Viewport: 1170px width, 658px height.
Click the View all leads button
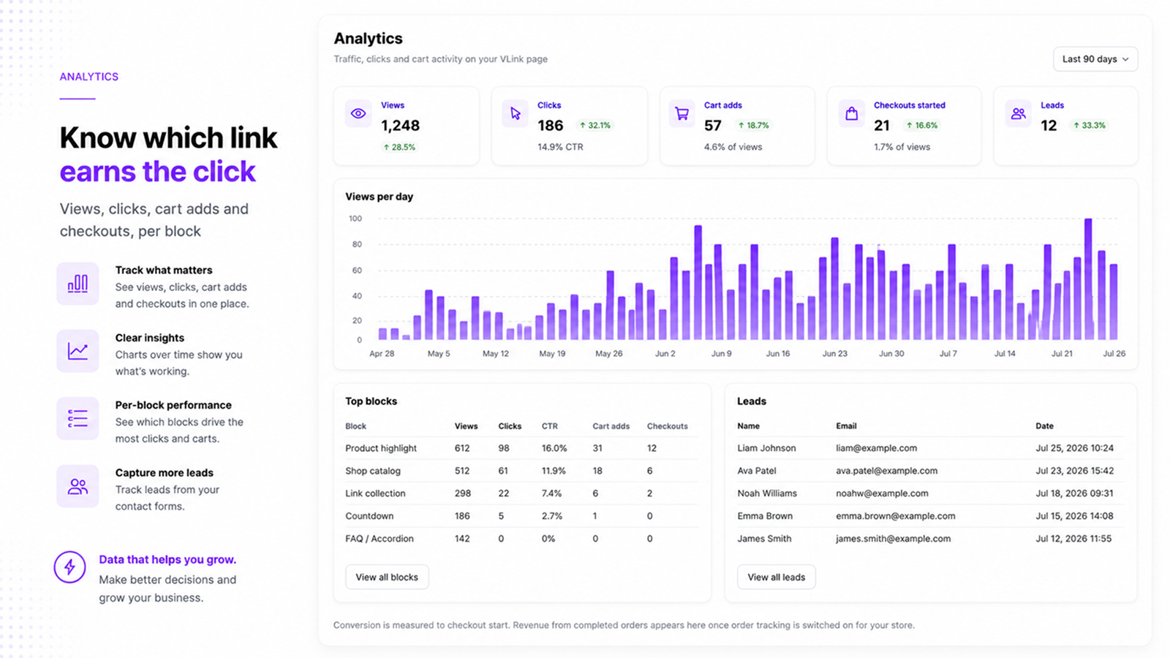click(776, 577)
